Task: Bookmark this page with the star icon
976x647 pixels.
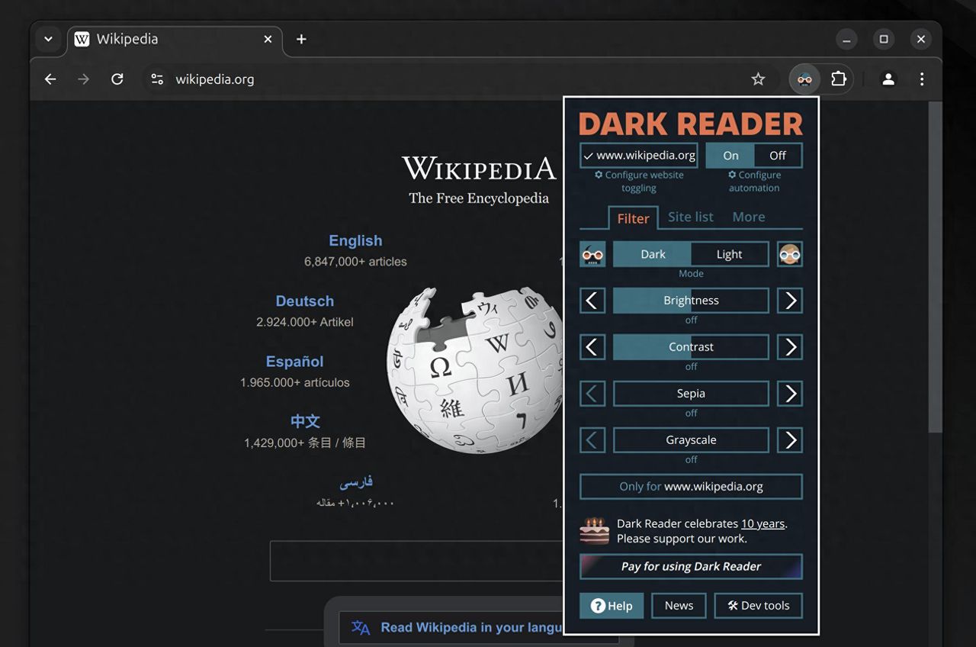Action: click(758, 79)
